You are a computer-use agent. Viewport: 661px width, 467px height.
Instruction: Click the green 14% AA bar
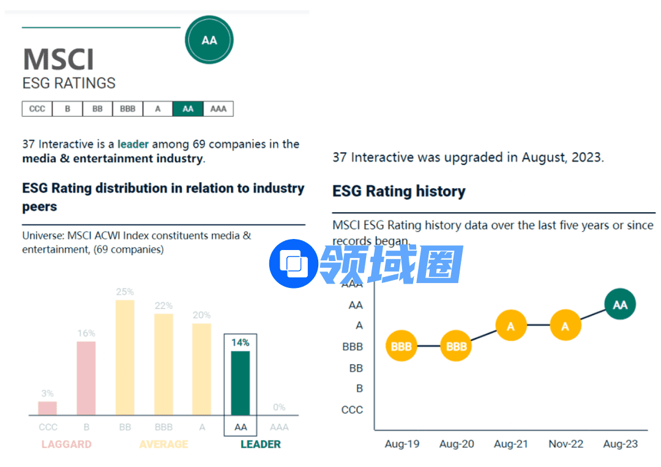click(240, 383)
